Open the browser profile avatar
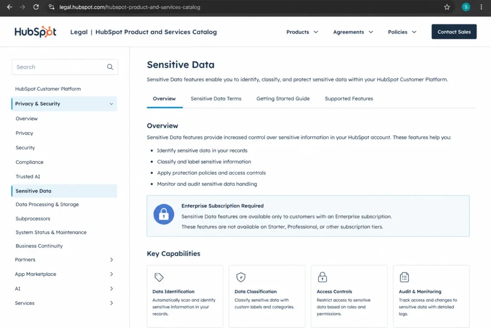 pos(466,7)
